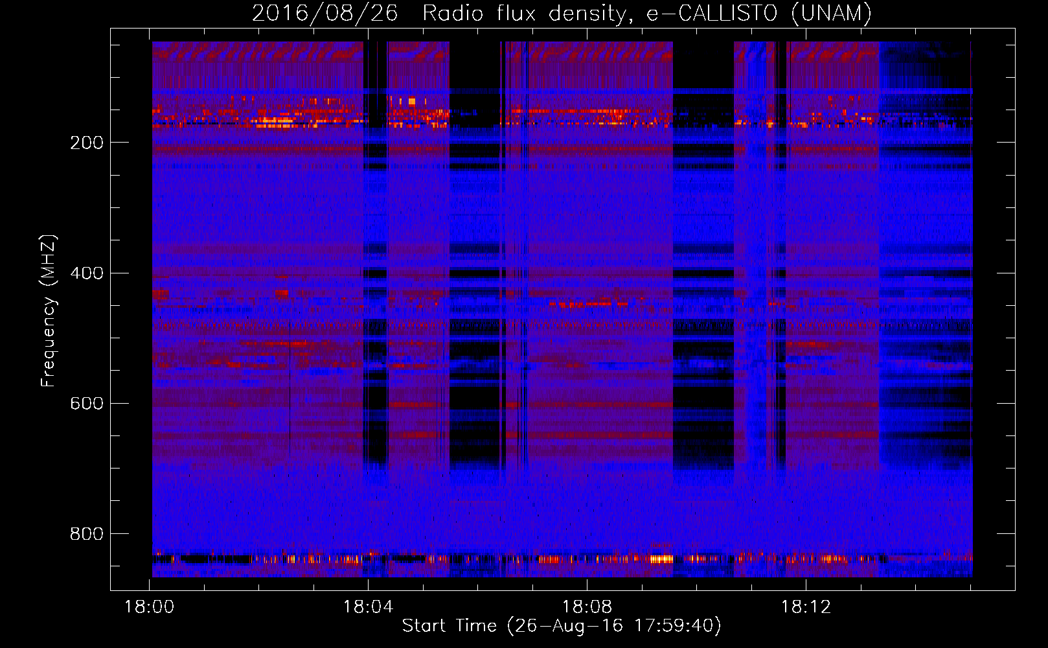Click the 18:12 time tick label
This screenshot has width=1048, height=648.
click(x=806, y=607)
